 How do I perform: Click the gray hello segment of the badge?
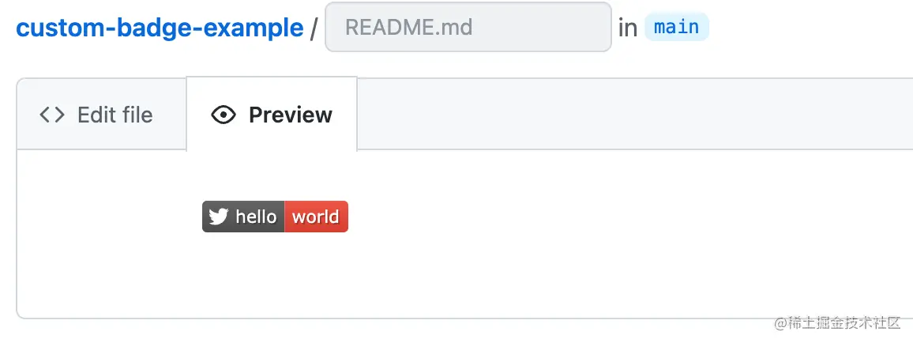[243, 217]
